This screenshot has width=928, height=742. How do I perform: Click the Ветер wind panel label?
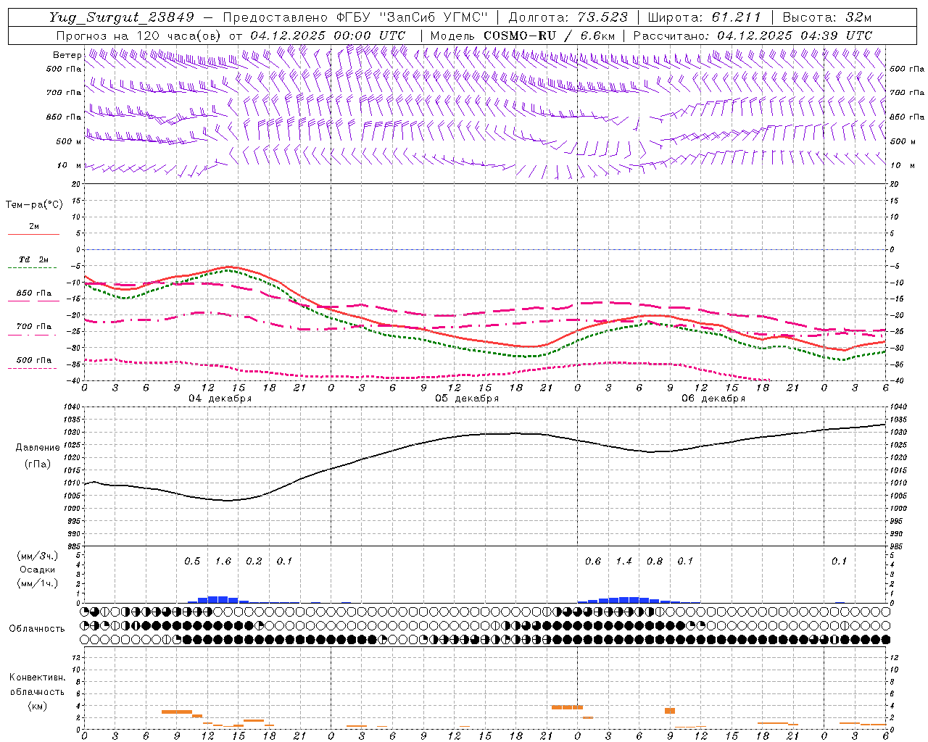point(67,55)
